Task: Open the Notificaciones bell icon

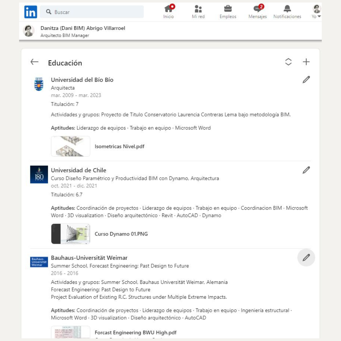Action: [287, 12]
